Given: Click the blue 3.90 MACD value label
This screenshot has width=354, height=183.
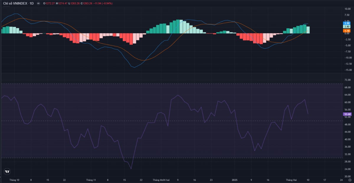Looking at the screenshot, I should [x=347, y=23].
